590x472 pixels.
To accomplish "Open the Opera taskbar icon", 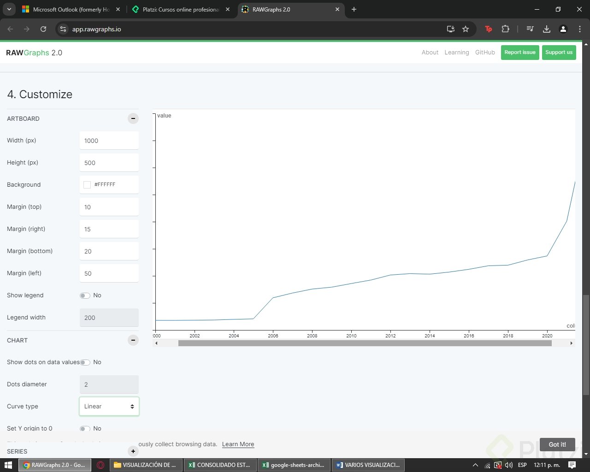I will 100,465.
